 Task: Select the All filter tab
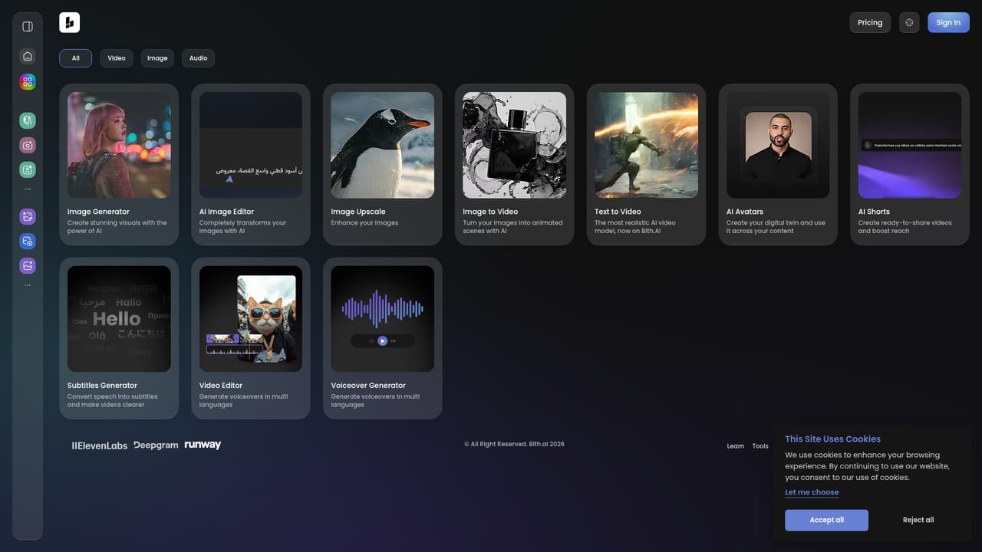[x=75, y=58]
